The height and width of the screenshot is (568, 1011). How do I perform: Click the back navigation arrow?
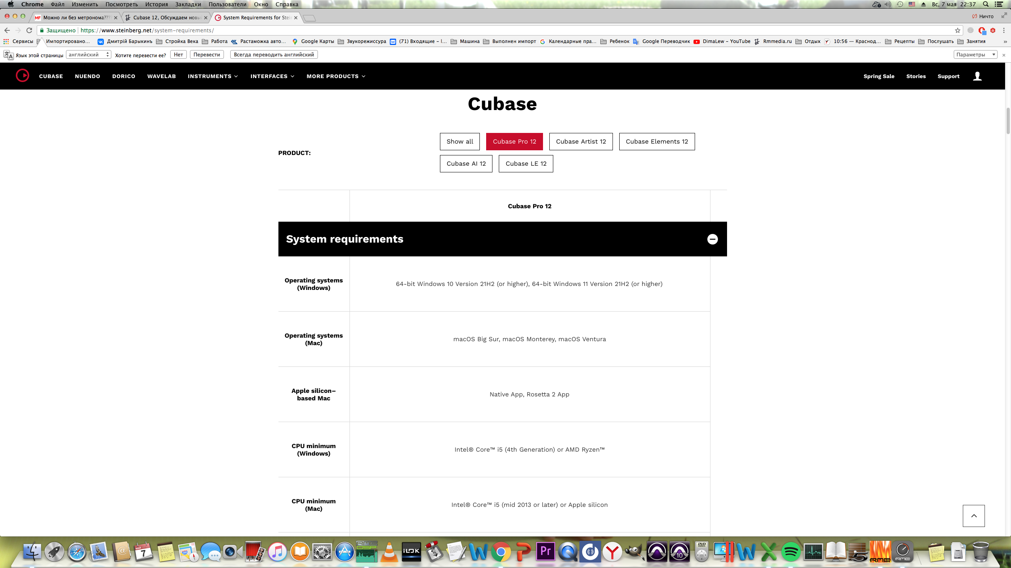(7, 30)
